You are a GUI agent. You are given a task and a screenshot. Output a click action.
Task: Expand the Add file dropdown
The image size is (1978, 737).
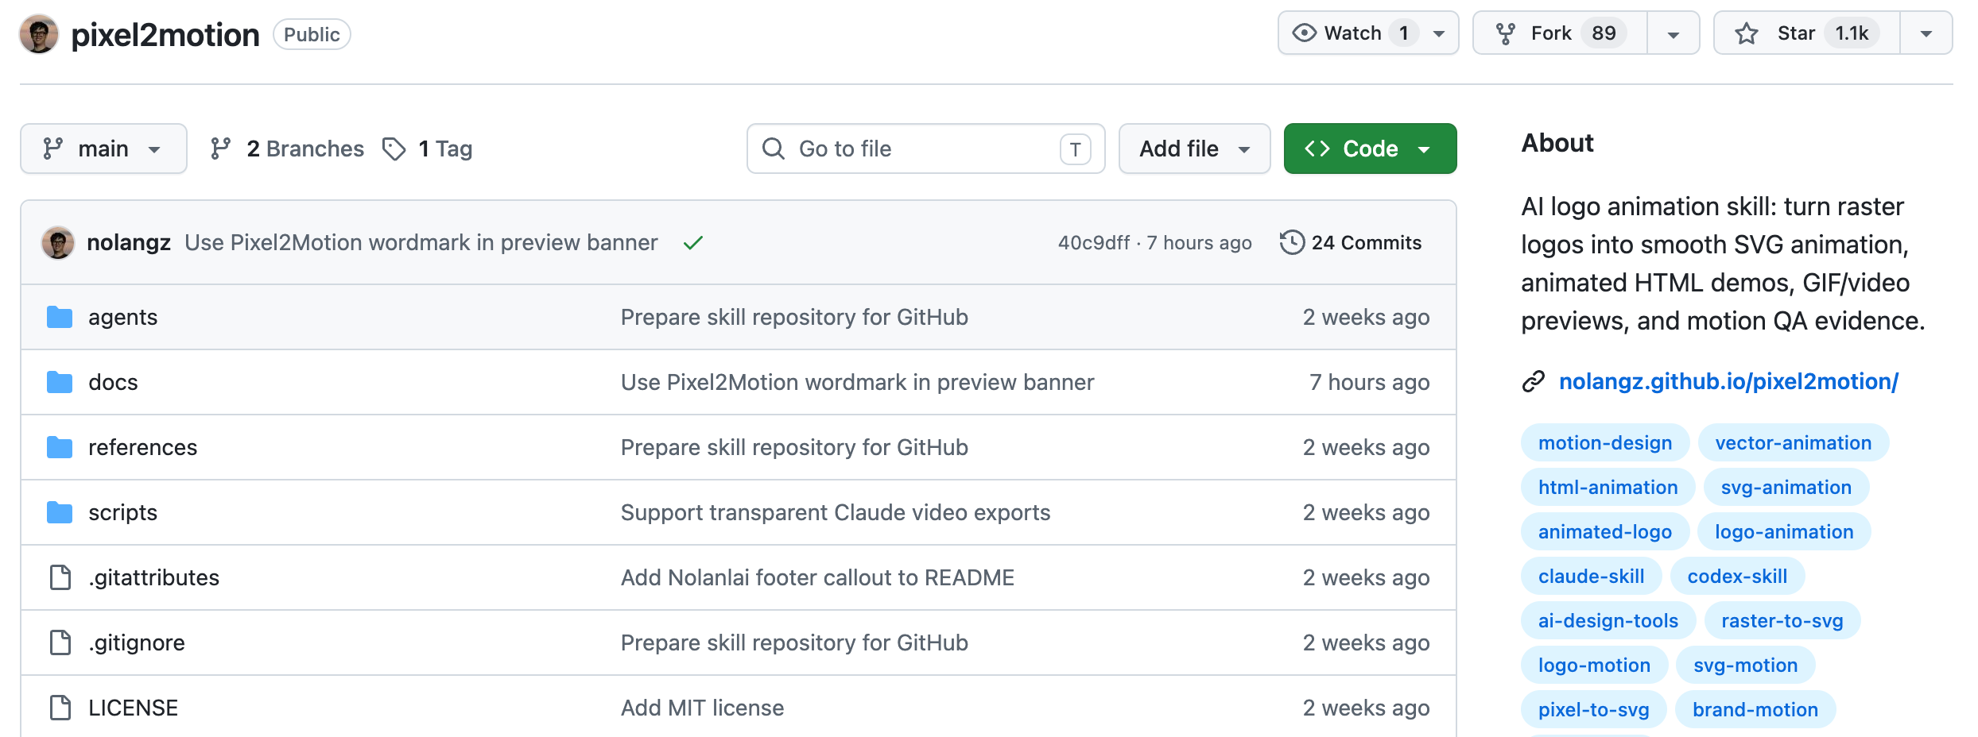point(1194,149)
